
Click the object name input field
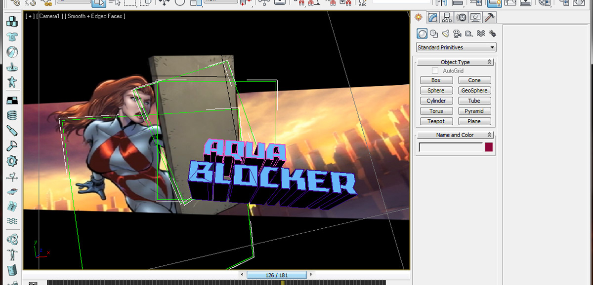click(451, 147)
